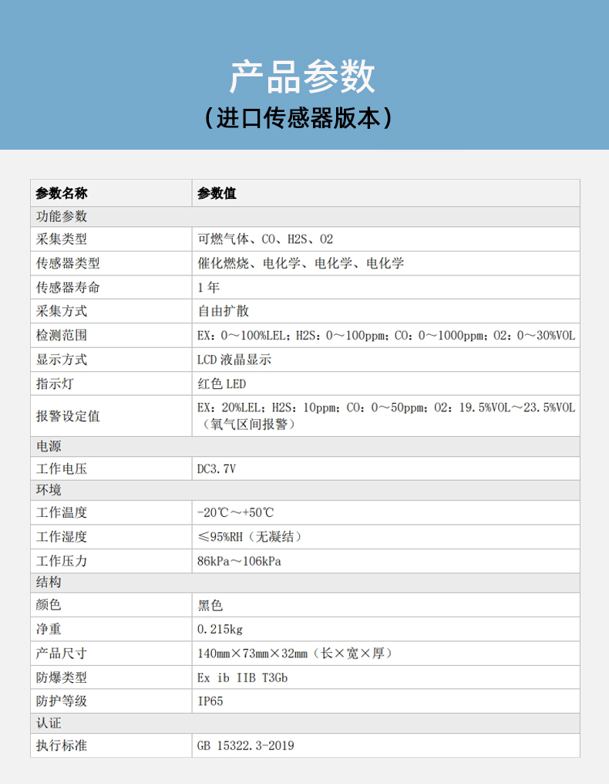Select the '红色 LED' value

coord(222,384)
